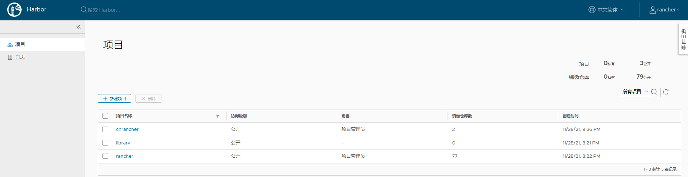688x177 pixels.
Task: Click the 79公开 repository statistic
Action: (x=643, y=77)
